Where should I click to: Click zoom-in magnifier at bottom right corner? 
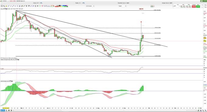[x=205, y=110]
